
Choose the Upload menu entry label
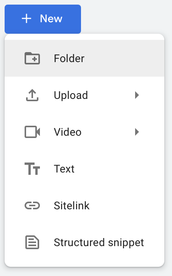pyautogui.click(x=71, y=95)
